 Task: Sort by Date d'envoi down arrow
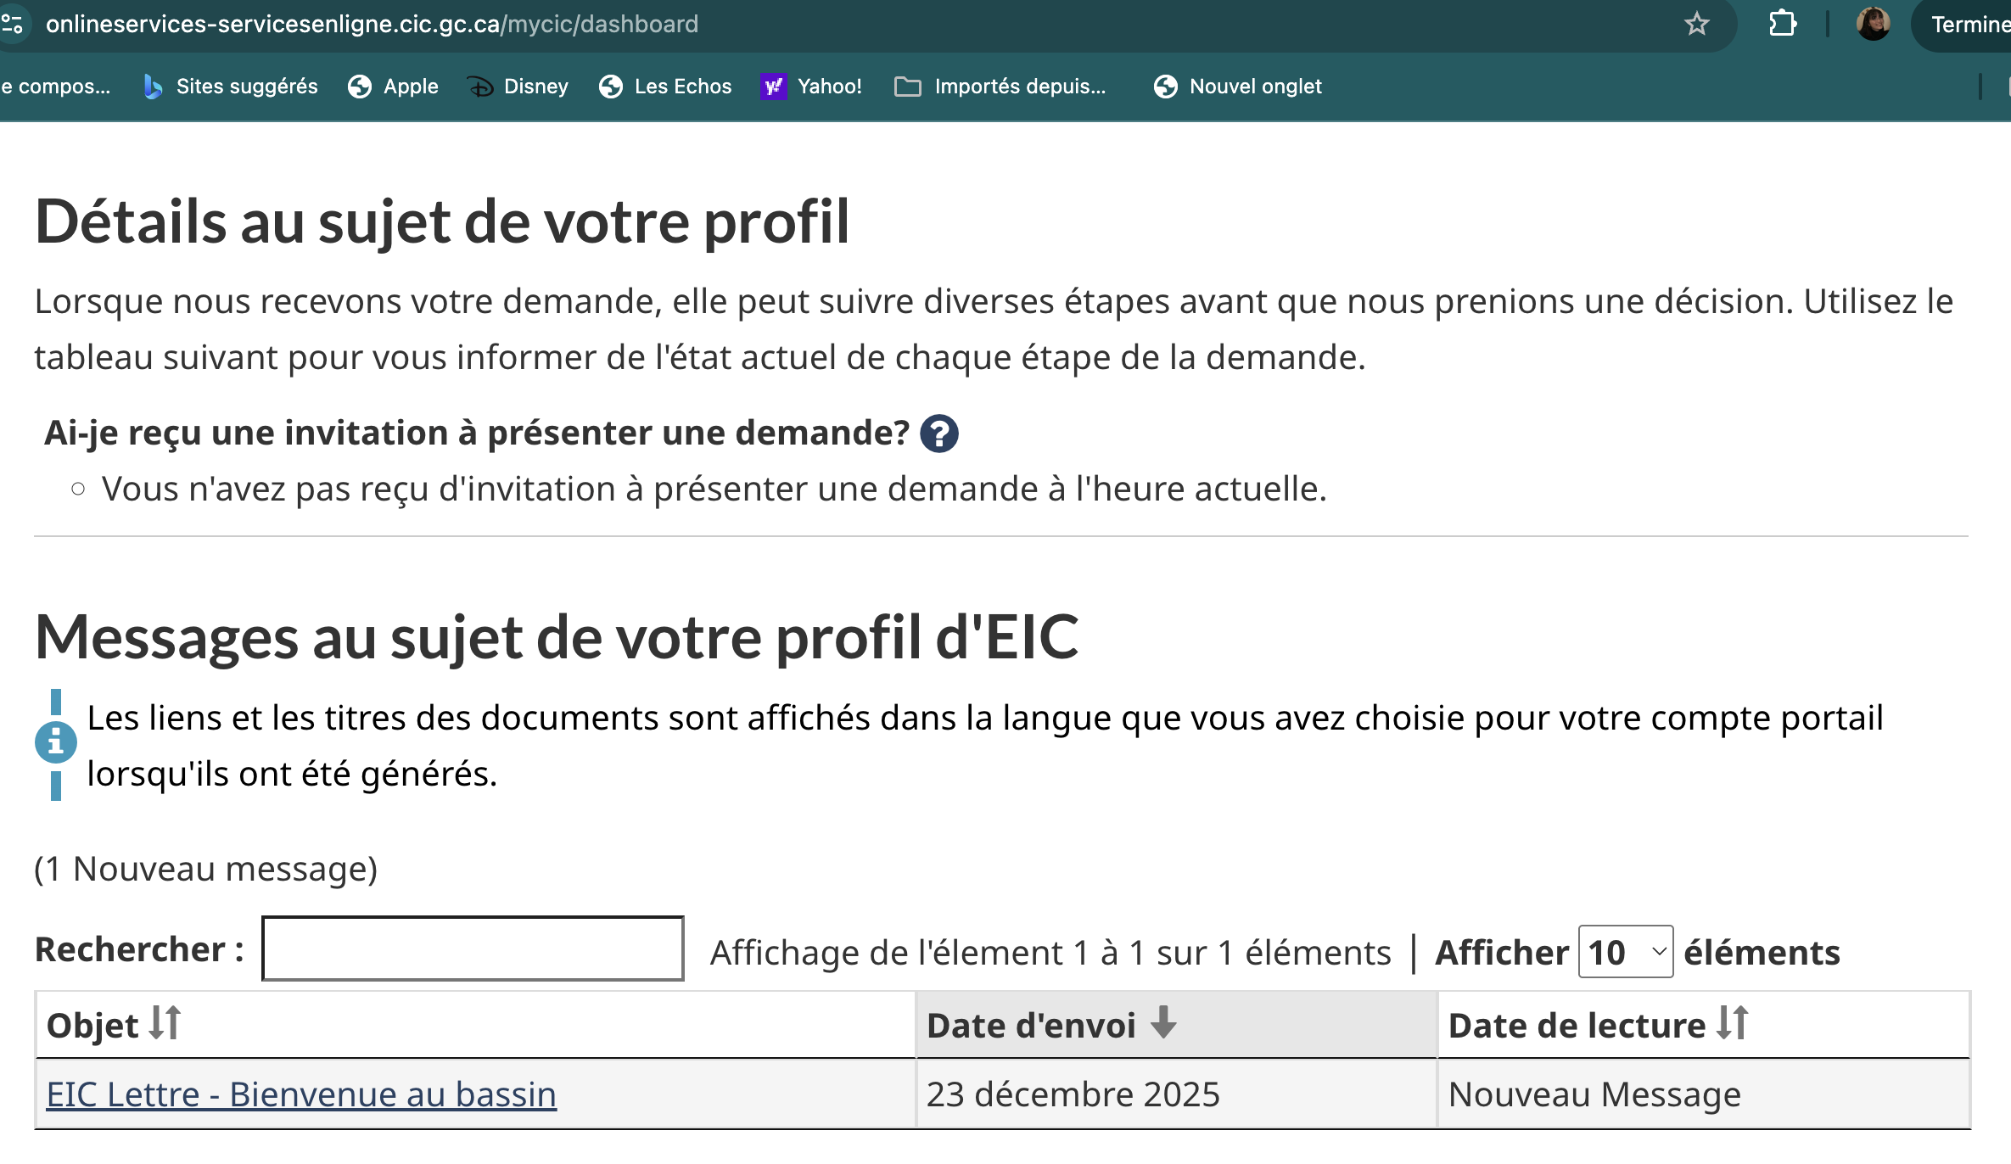[x=1163, y=1023]
